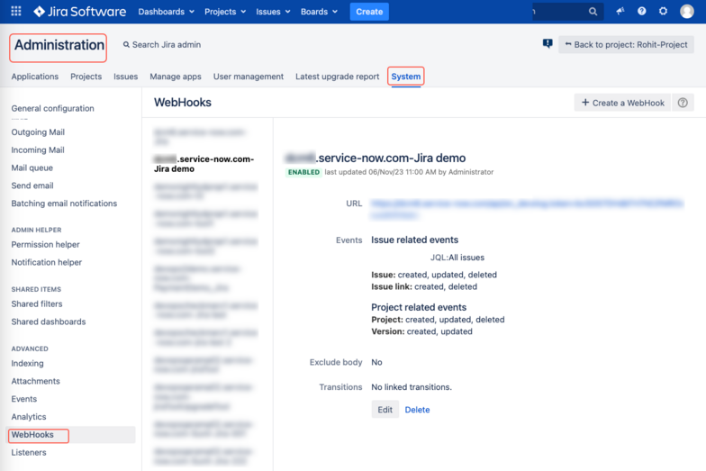
Task: Click the Administration heading
Action: coord(59,45)
